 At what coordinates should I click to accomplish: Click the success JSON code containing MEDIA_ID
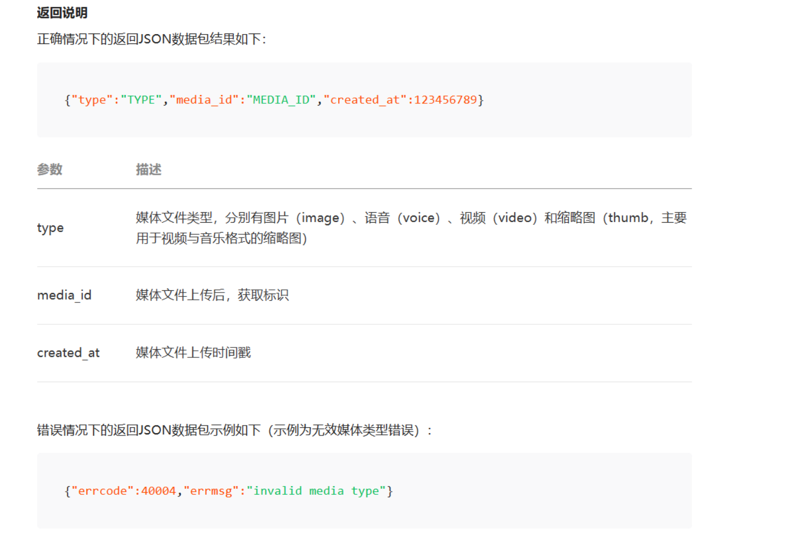274,100
